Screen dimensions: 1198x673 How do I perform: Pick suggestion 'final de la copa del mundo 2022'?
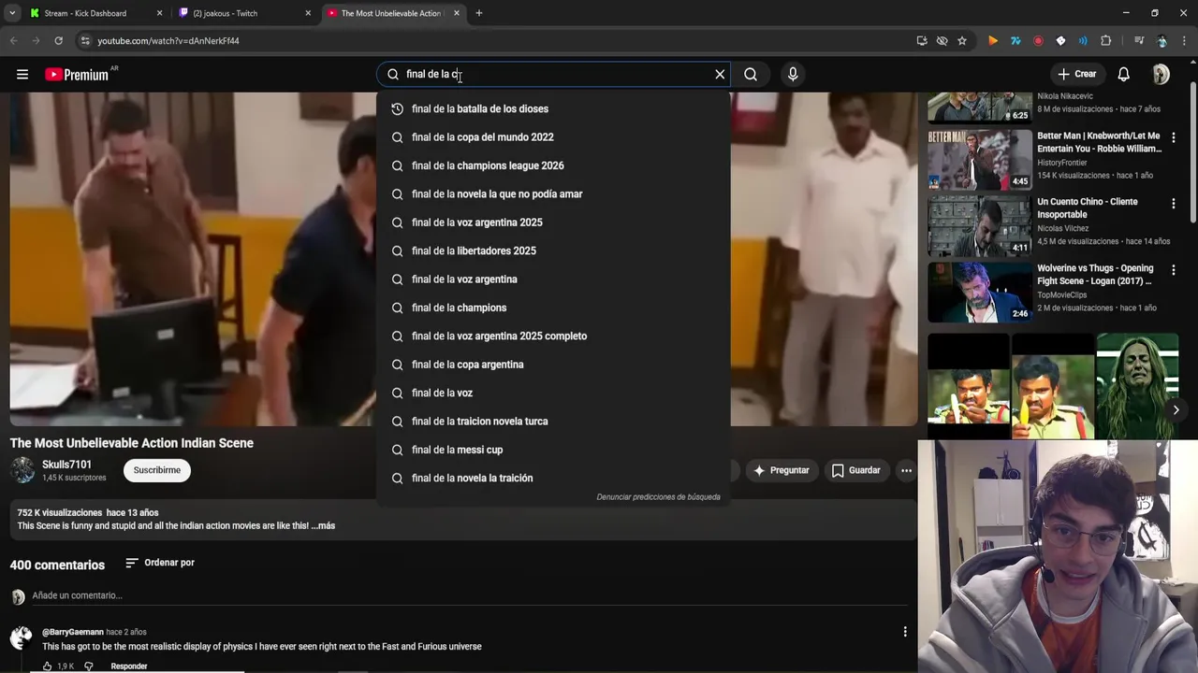click(x=553, y=137)
